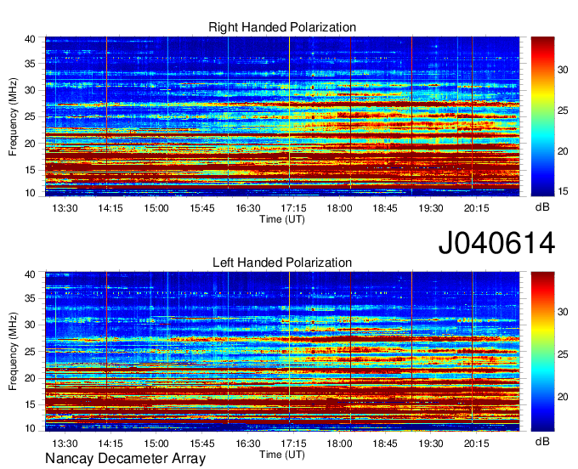Screen dimensions: 578x469
Task: Click the 15:45 time tick on Right Handed plot
Action: click(x=202, y=208)
